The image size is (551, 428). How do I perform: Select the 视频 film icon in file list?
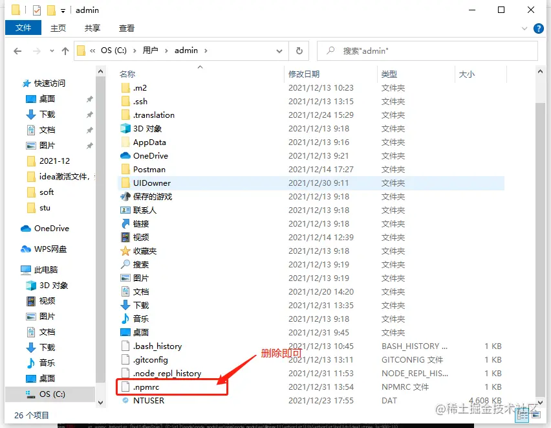point(125,237)
